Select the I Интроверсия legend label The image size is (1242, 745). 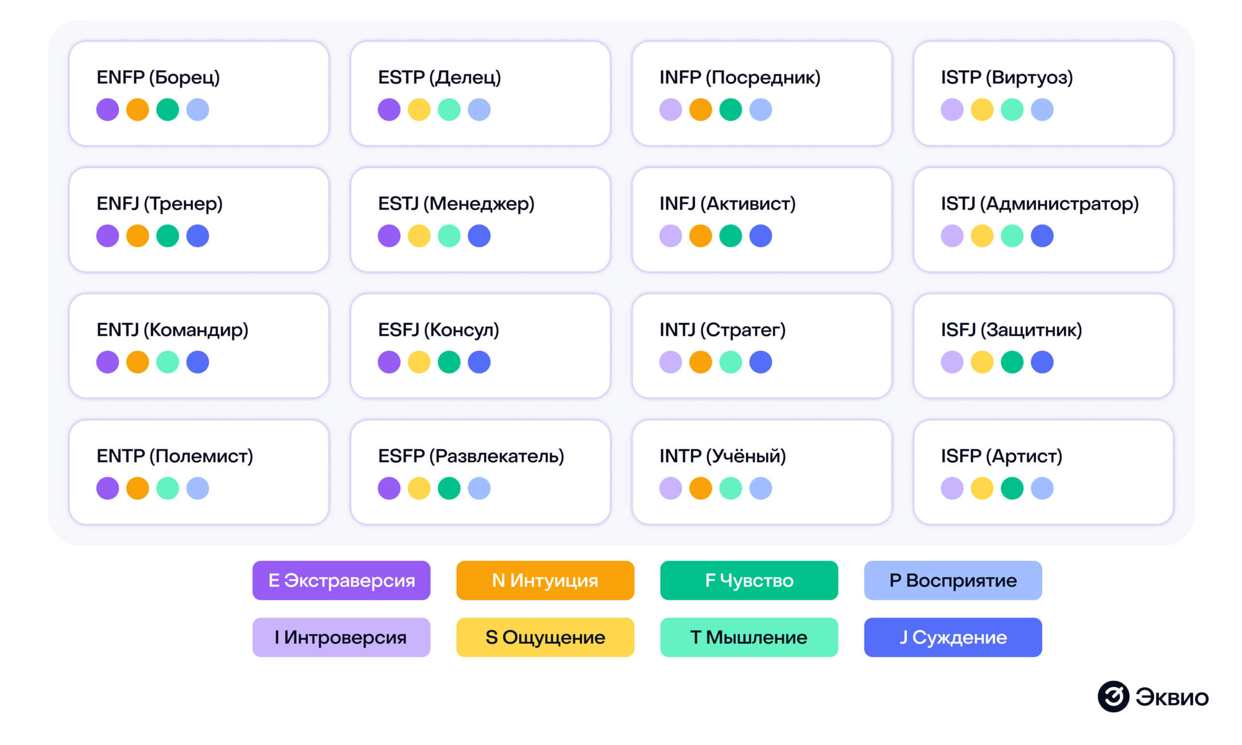point(342,637)
